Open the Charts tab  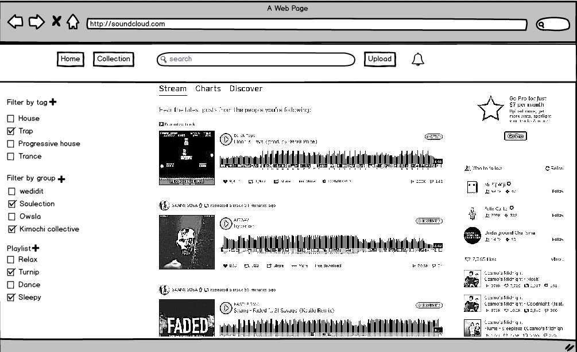(208, 88)
